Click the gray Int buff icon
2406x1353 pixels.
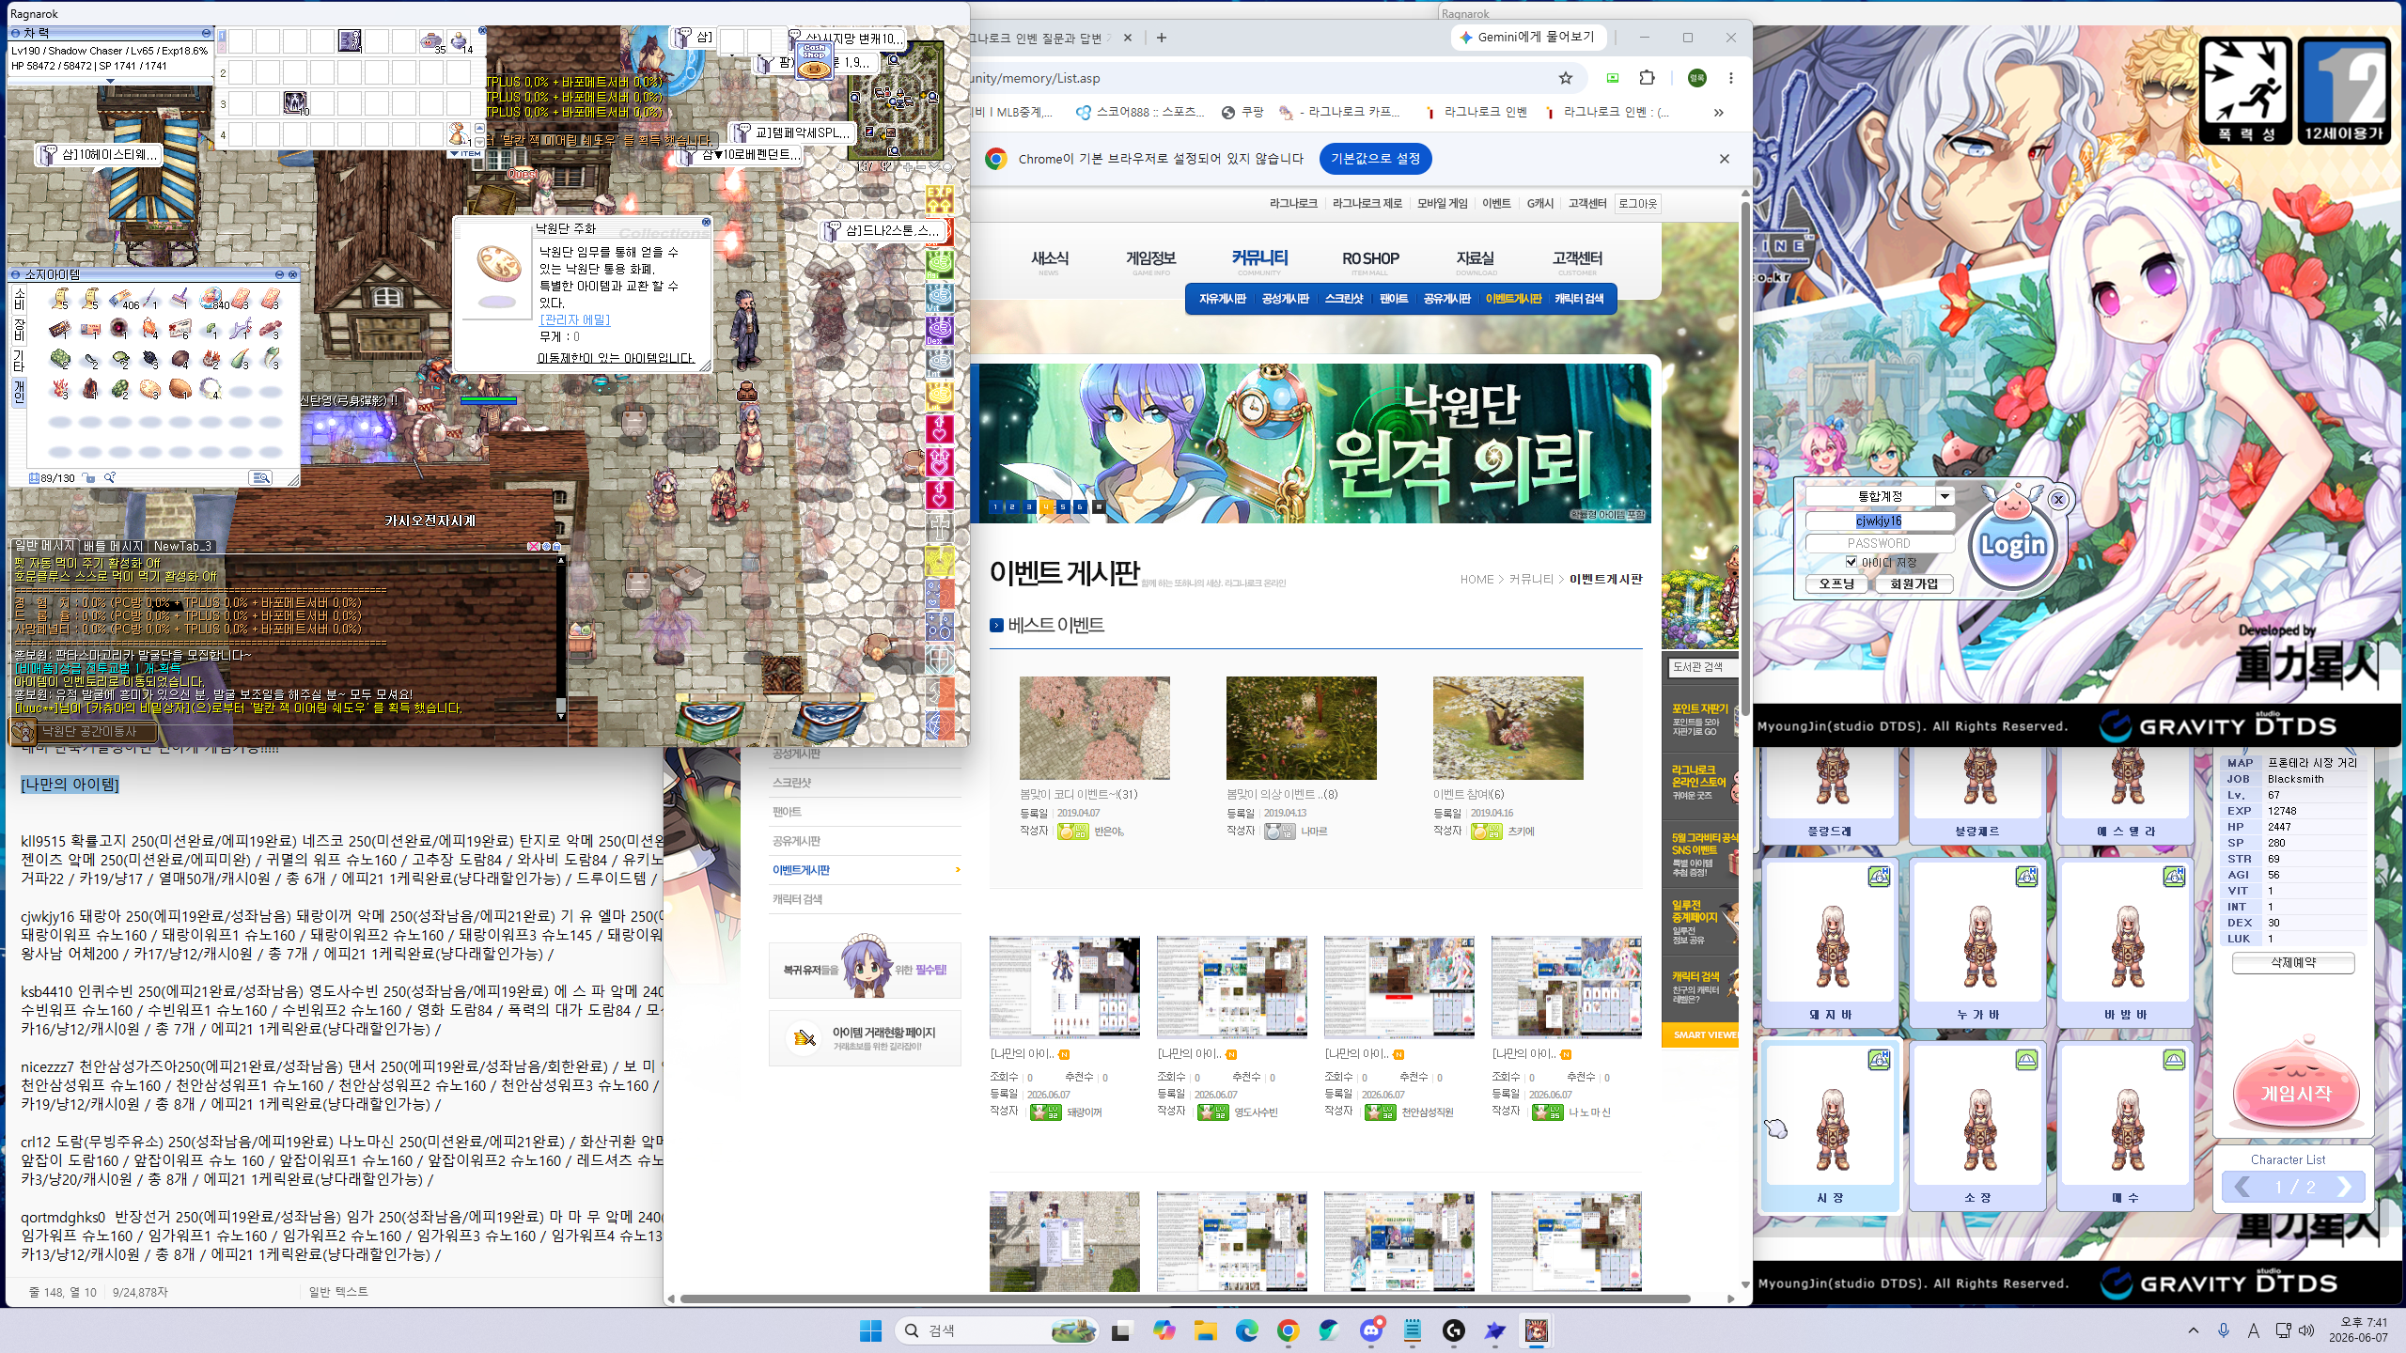coord(940,363)
